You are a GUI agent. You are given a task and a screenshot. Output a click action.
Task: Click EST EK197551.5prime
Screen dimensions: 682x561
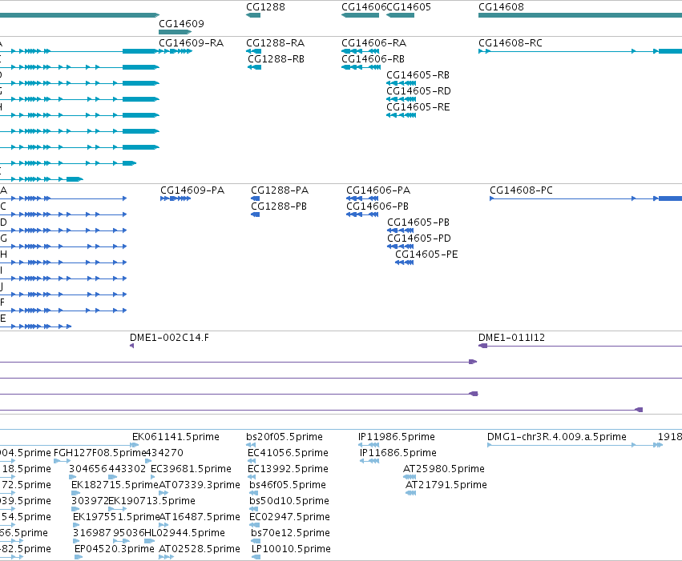[116, 517]
